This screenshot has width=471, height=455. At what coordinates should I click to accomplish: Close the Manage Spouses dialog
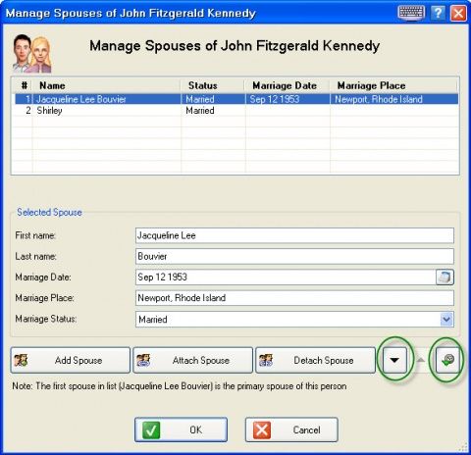pyautogui.click(x=458, y=13)
